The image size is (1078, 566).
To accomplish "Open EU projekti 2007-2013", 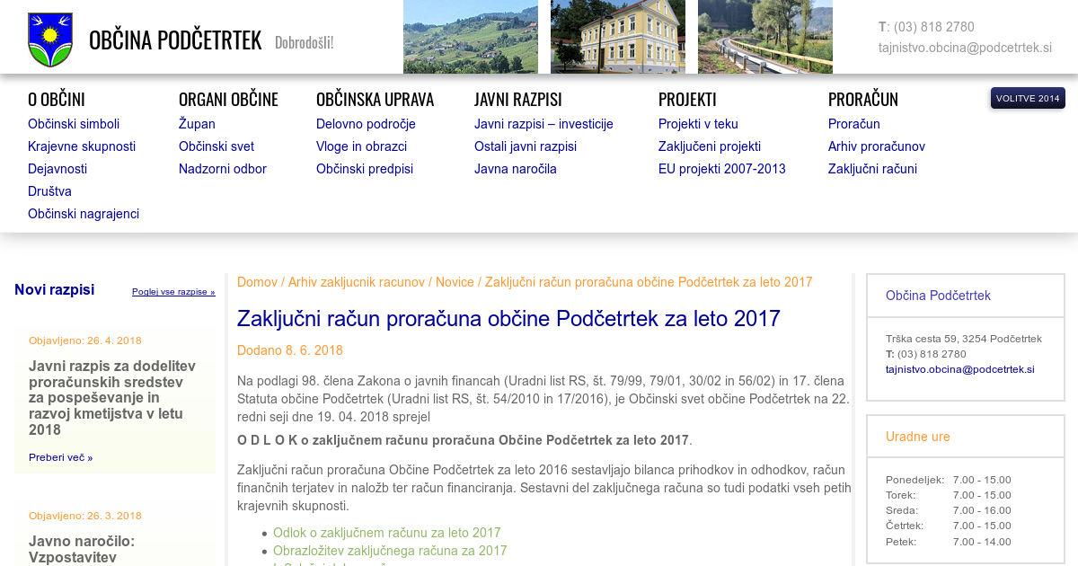I will 721,169.
